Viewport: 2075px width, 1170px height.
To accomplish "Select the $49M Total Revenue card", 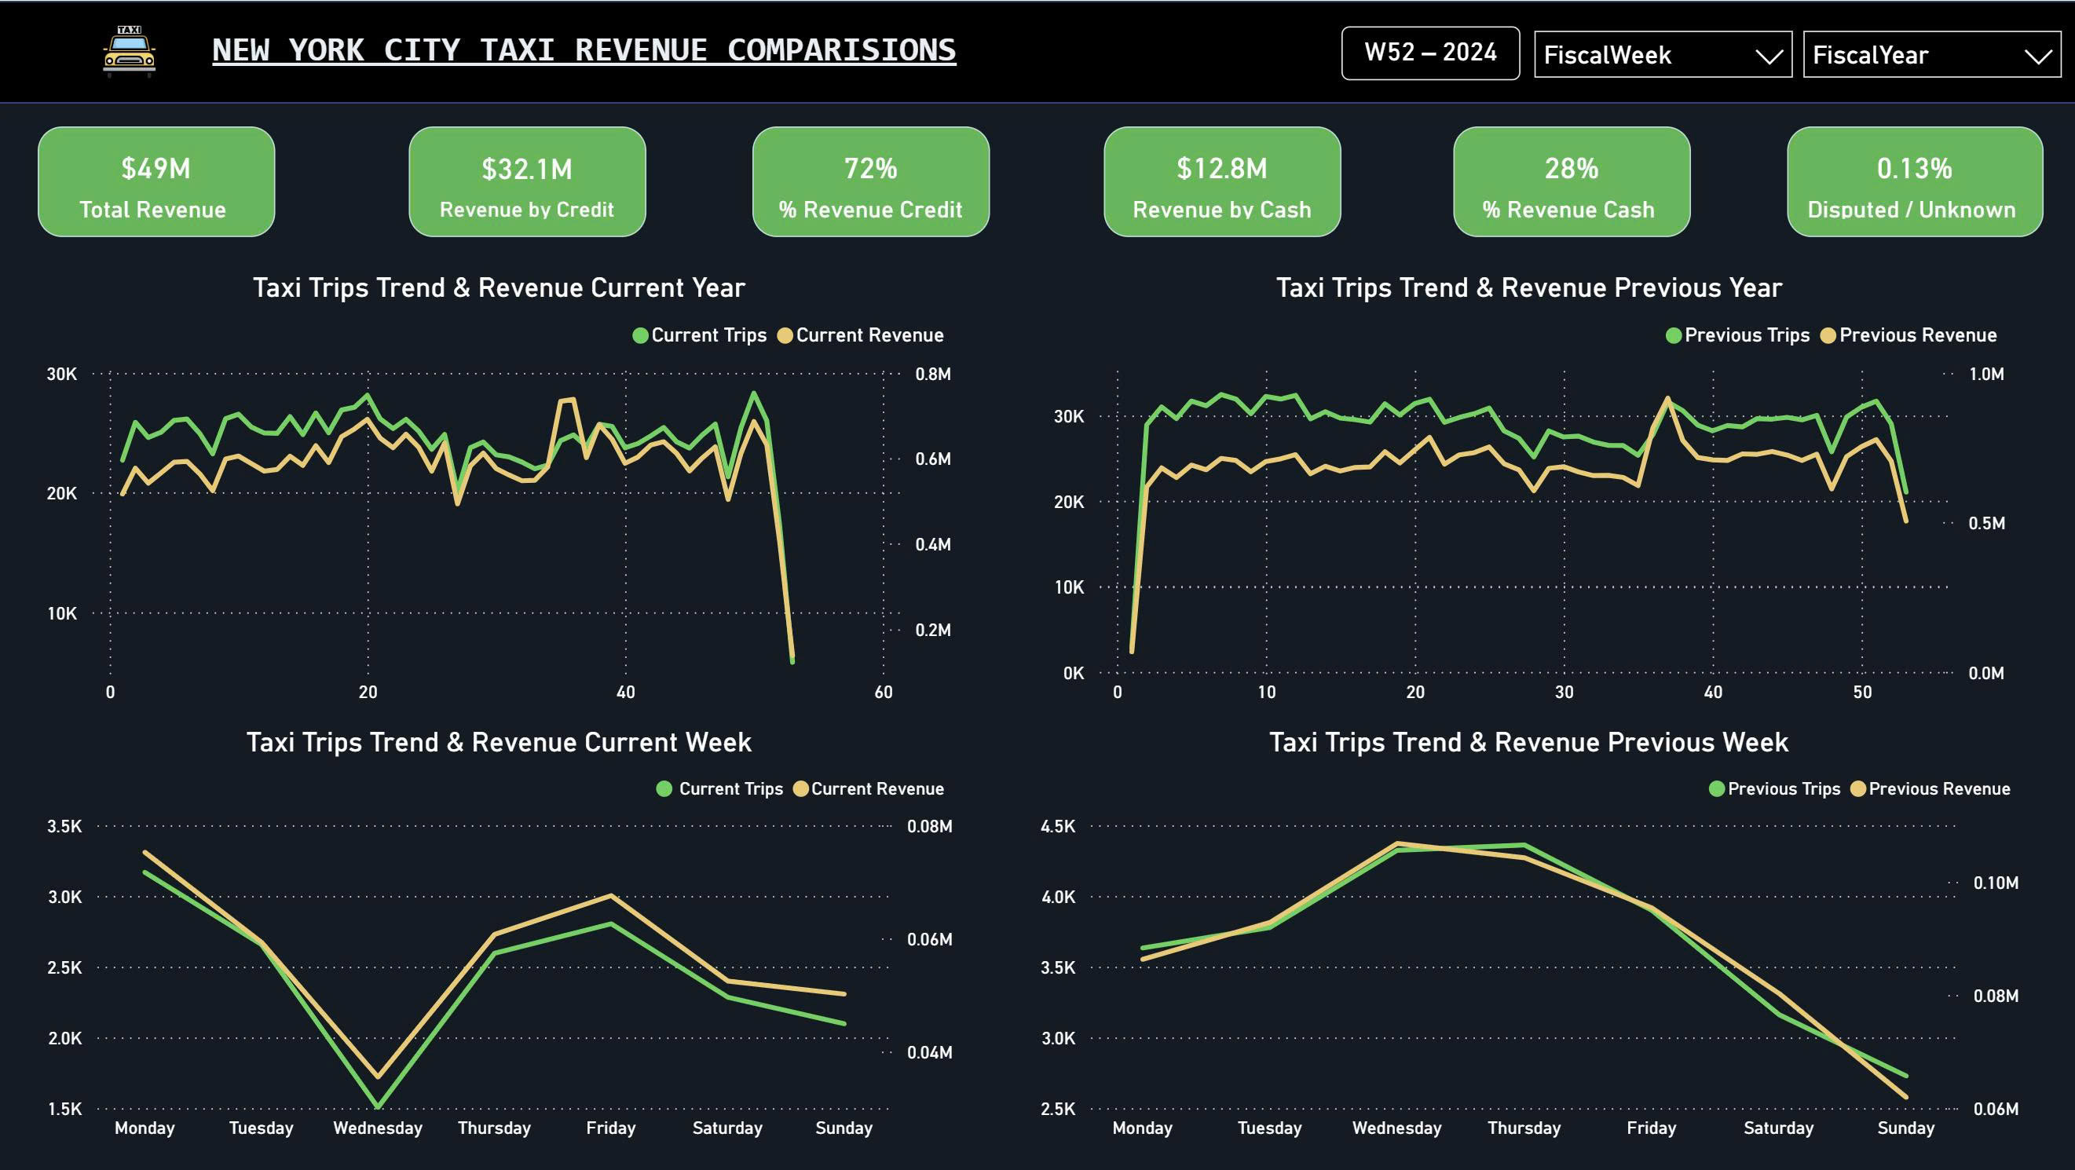I will [x=156, y=182].
